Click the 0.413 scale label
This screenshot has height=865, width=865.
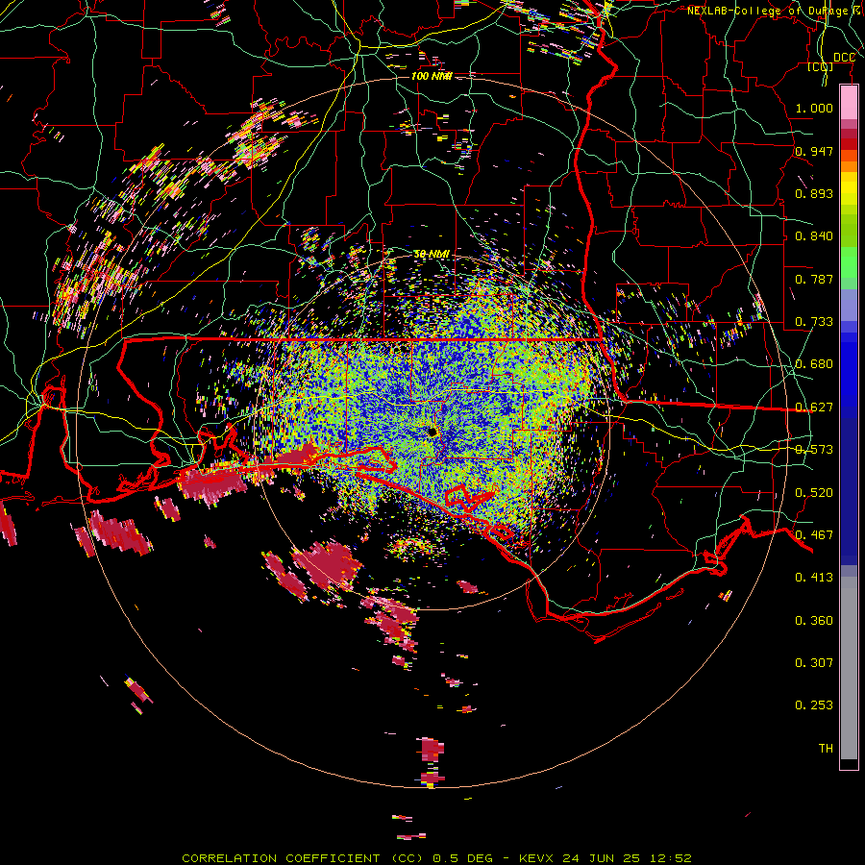click(x=814, y=578)
